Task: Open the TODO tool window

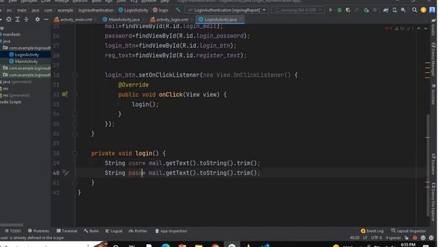Action: (12, 231)
